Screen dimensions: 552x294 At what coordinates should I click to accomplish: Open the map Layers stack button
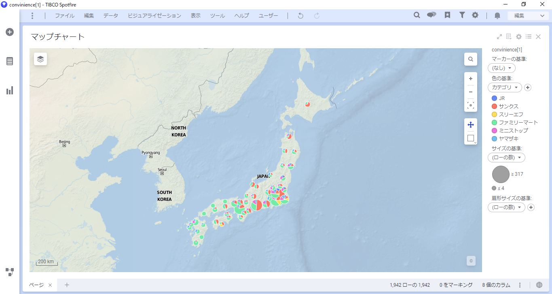(40, 59)
